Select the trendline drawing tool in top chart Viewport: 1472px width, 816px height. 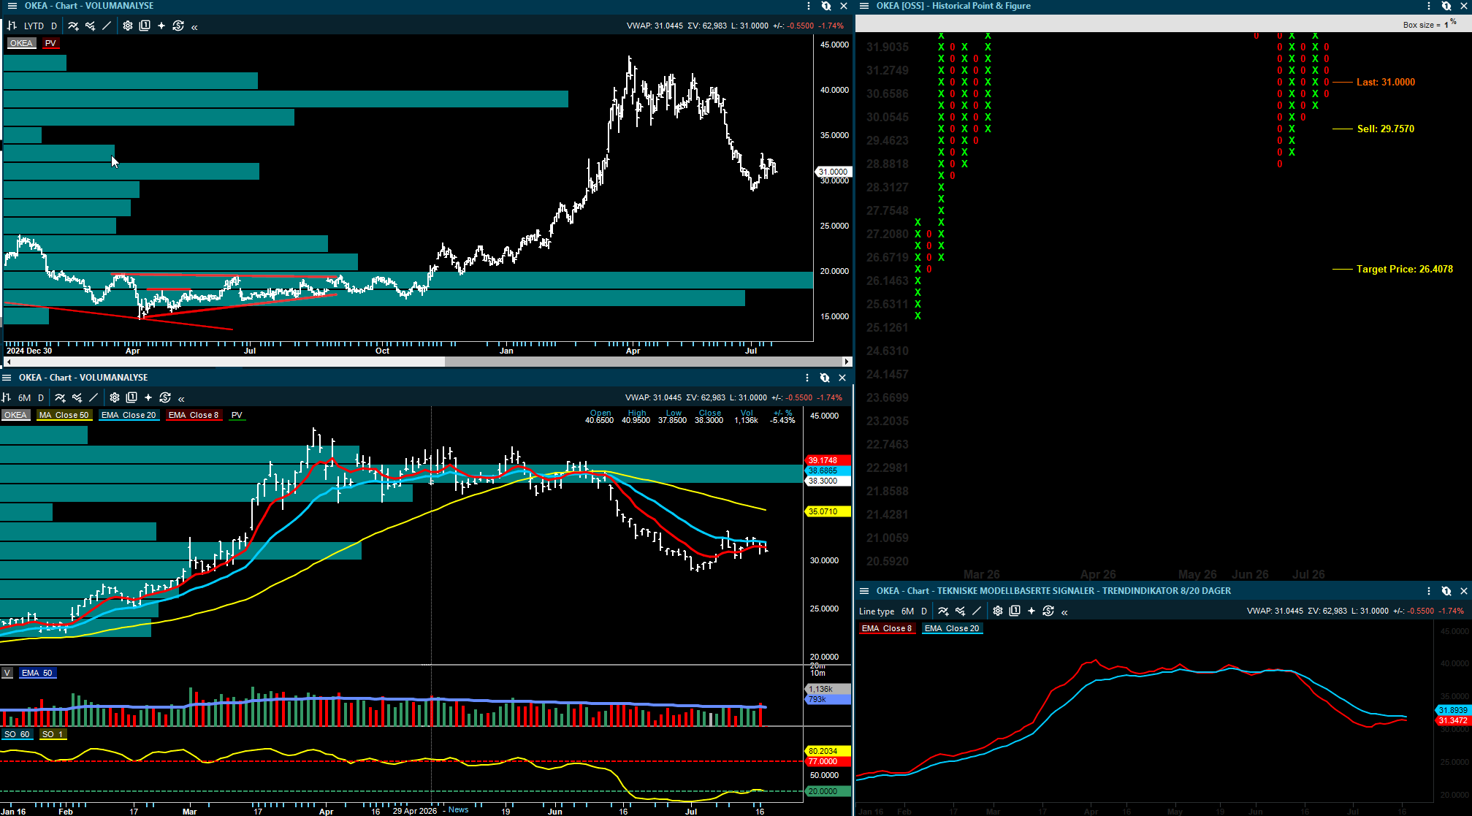coord(107,26)
